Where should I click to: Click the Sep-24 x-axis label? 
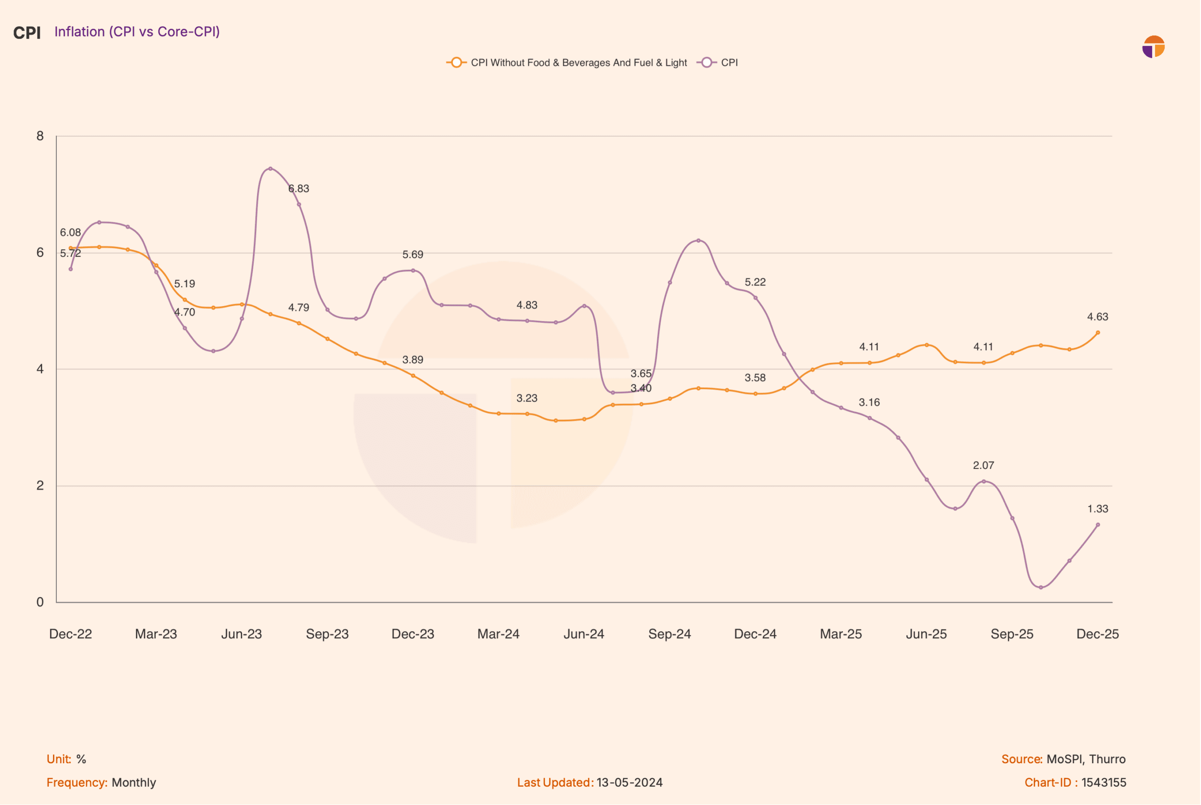coord(670,634)
